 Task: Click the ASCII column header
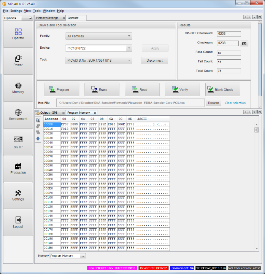[153, 119]
